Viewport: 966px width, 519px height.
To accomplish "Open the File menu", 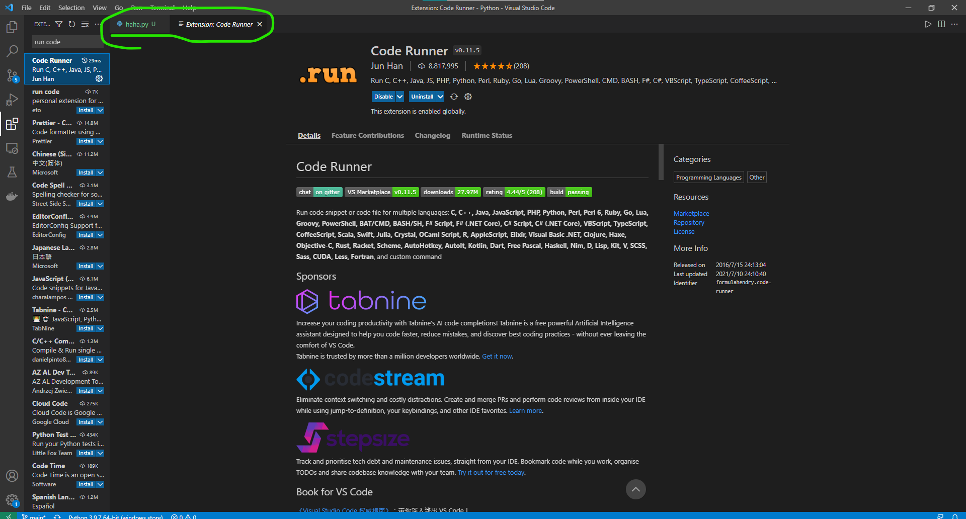I will coord(27,8).
